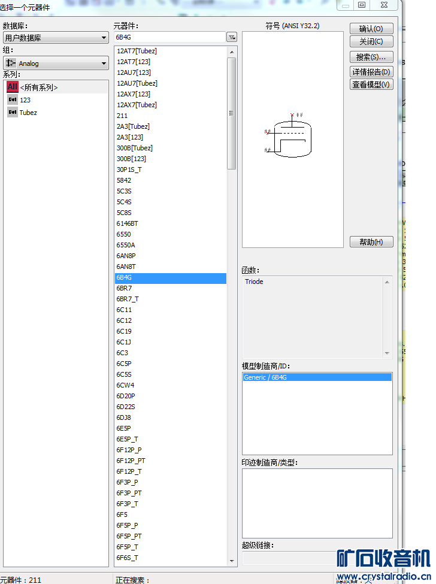Click the 详情报告(D) detail report button

tap(371, 72)
